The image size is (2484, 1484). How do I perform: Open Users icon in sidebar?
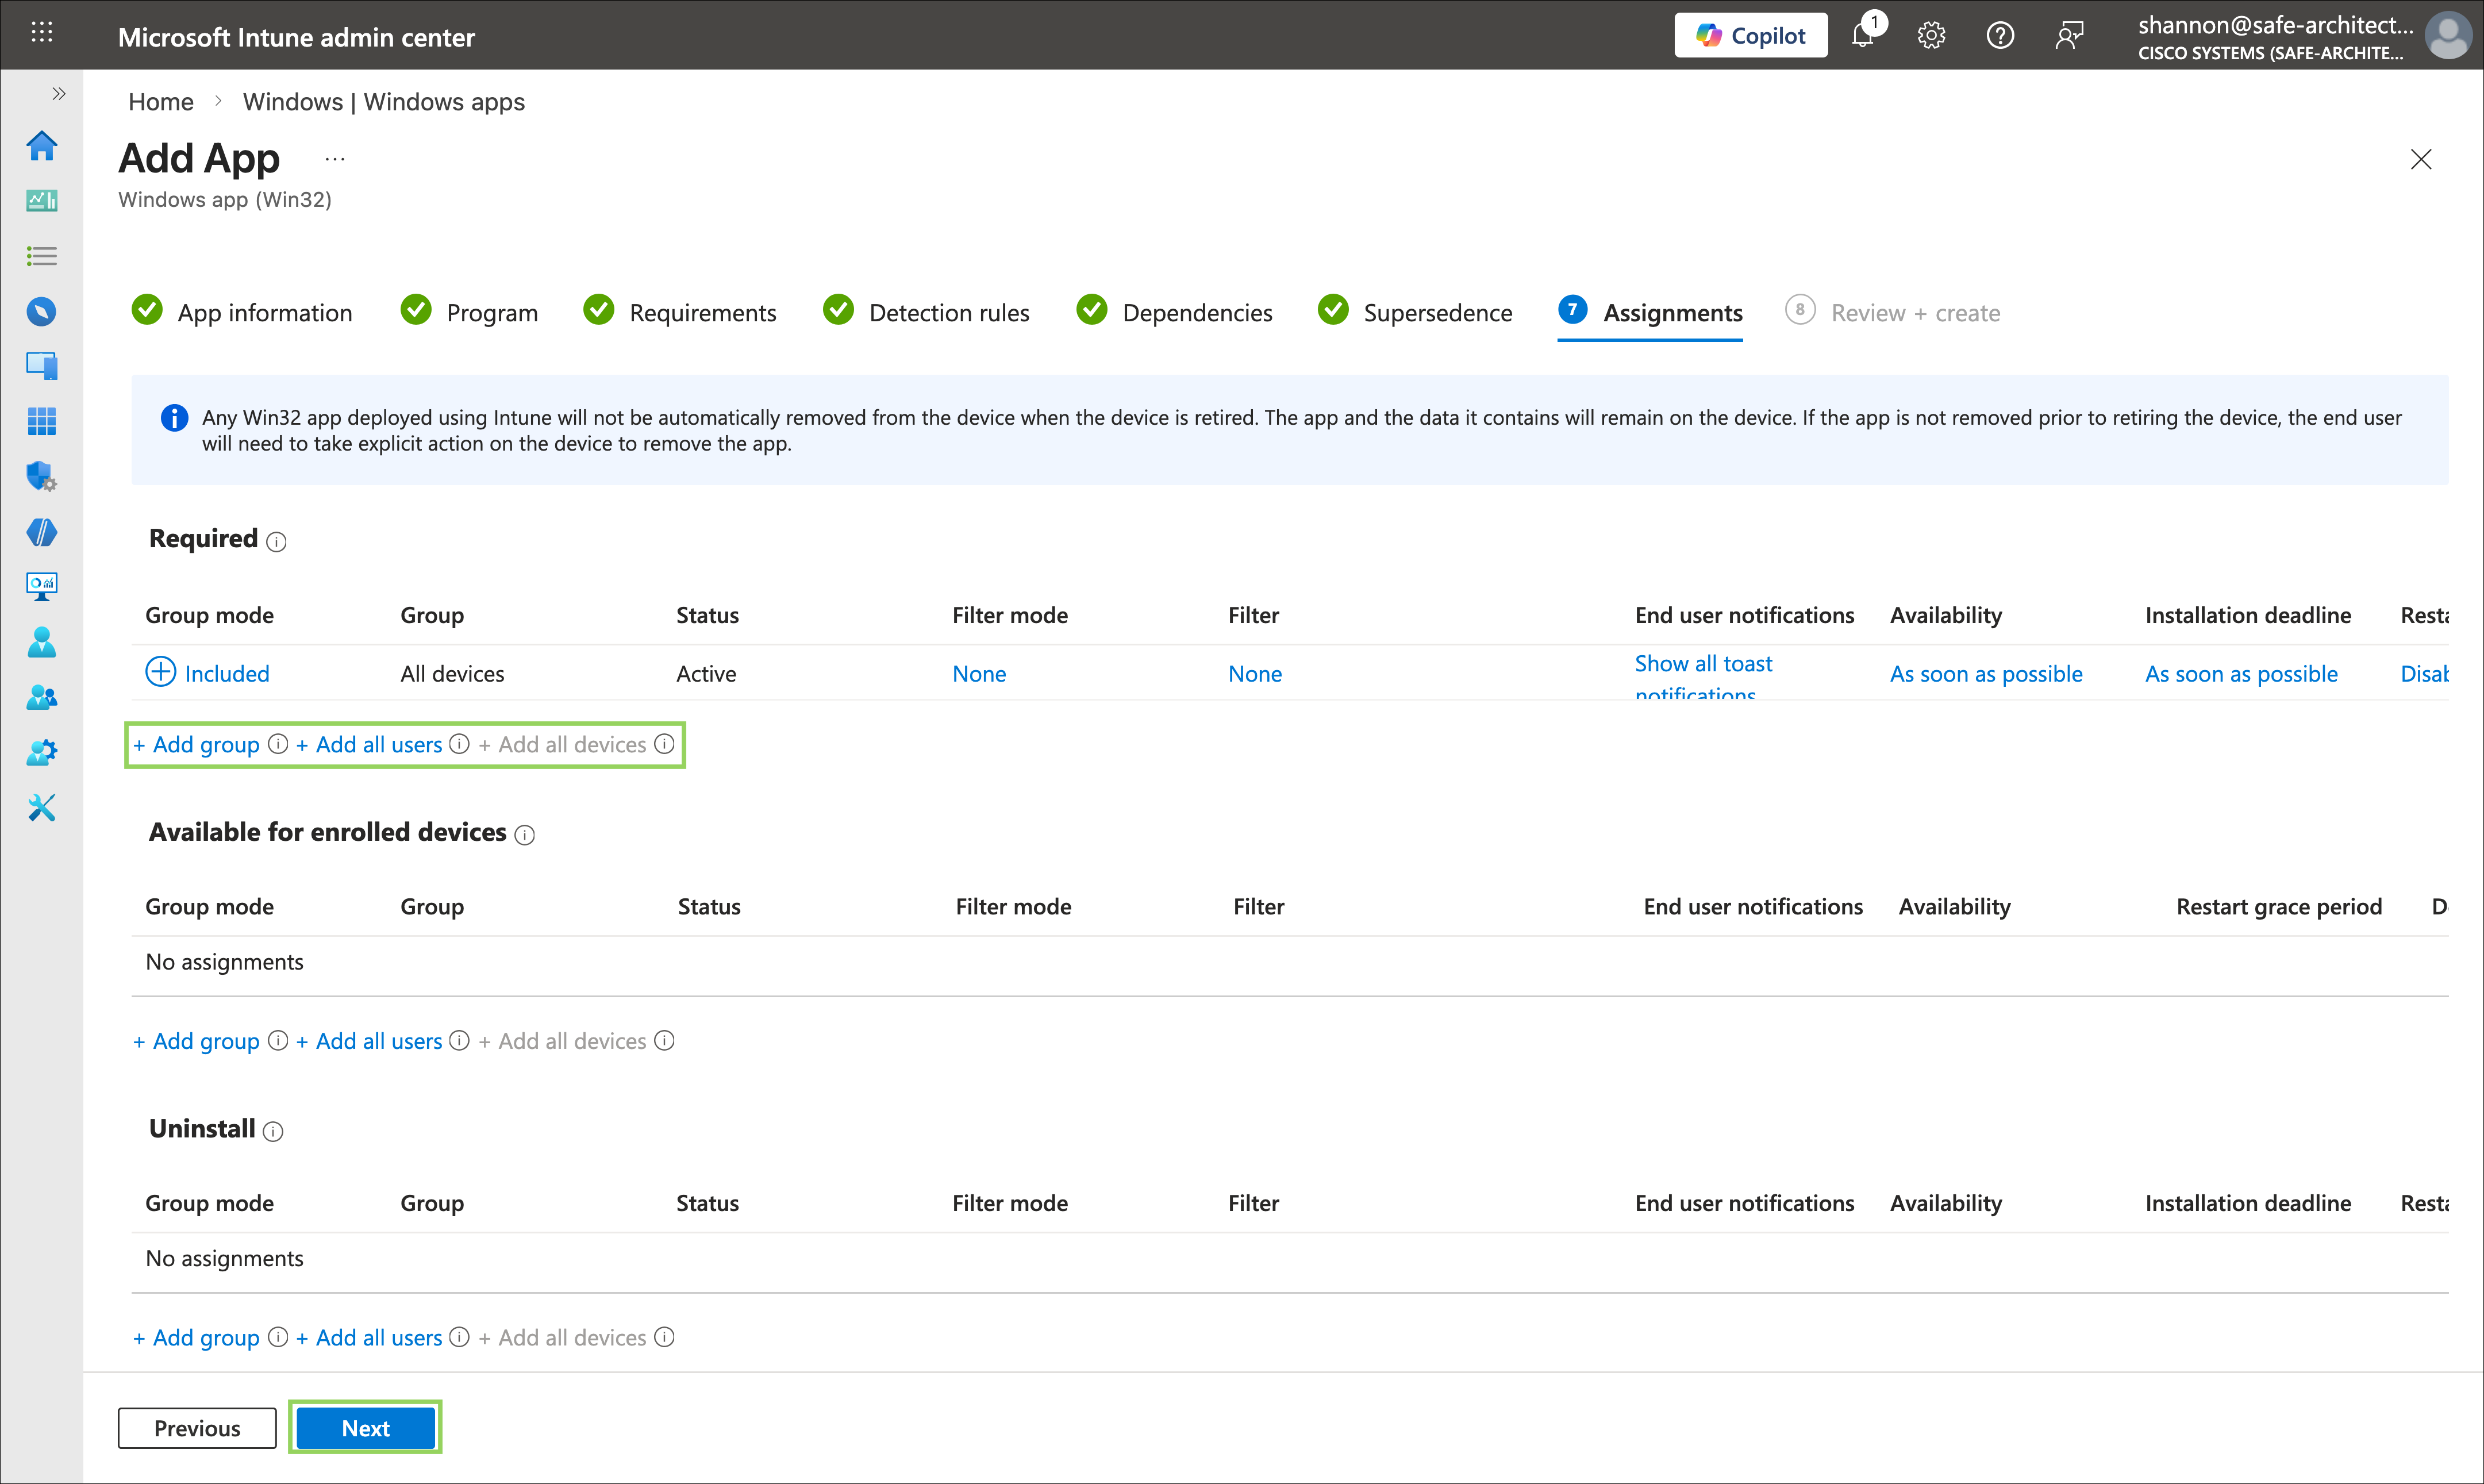41,642
